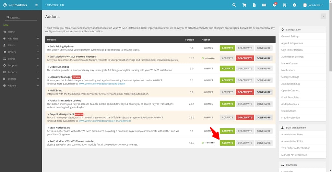Click the gear icon with red badge

(274, 5)
